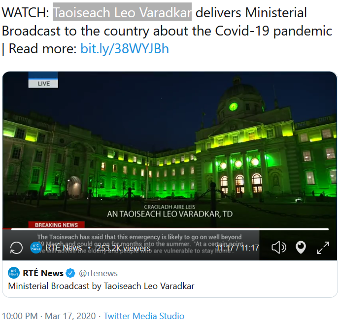The height and width of the screenshot is (325, 339).
Task: Click the 10:00 PM · Mar 17, 2020 timestamp
Action: click(49, 316)
